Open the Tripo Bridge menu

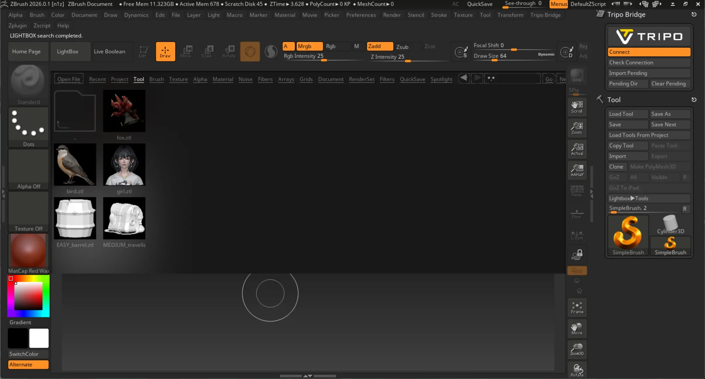coord(545,15)
